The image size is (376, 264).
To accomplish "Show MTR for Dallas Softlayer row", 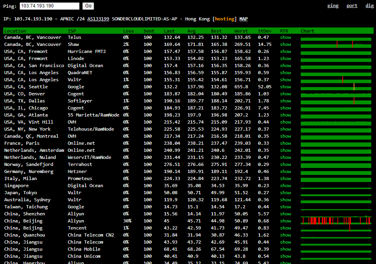I will (285, 101).
